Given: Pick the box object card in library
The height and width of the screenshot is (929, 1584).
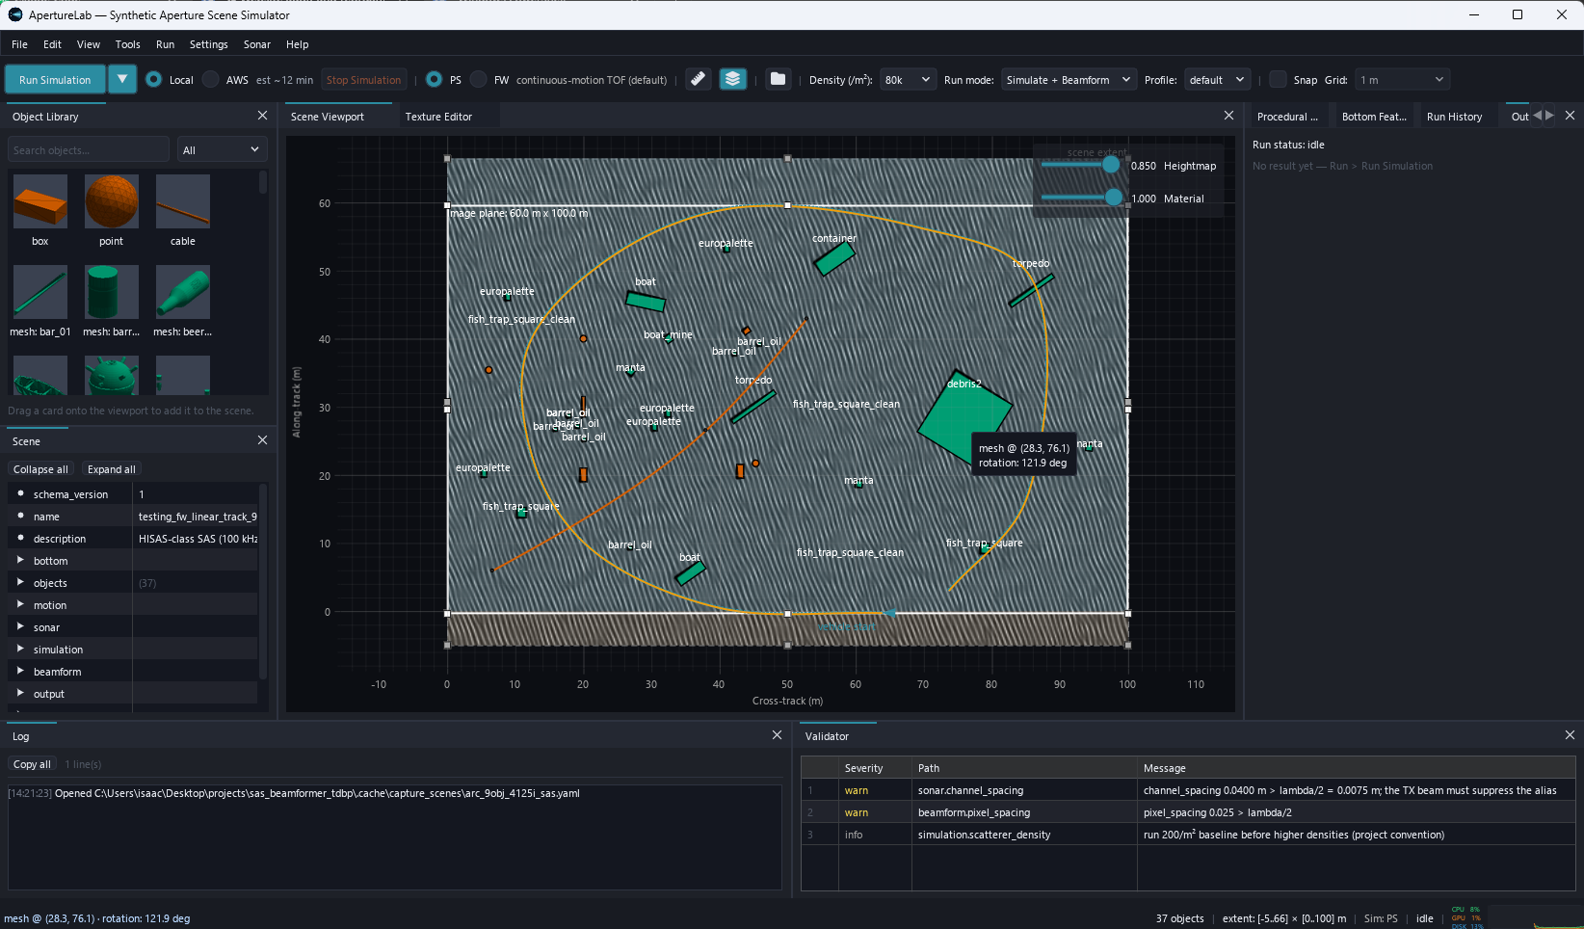Looking at the screenshot, I should pos(40,210).
